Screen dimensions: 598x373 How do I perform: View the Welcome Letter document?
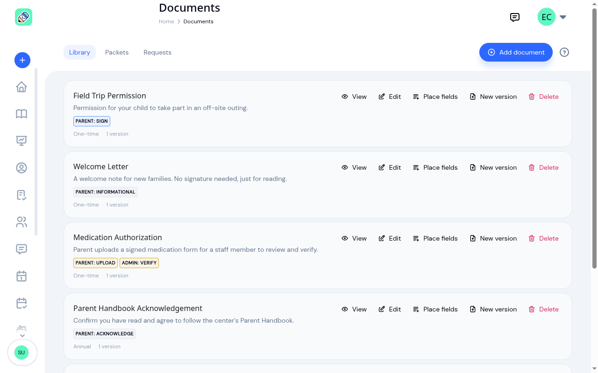point(354,167)
